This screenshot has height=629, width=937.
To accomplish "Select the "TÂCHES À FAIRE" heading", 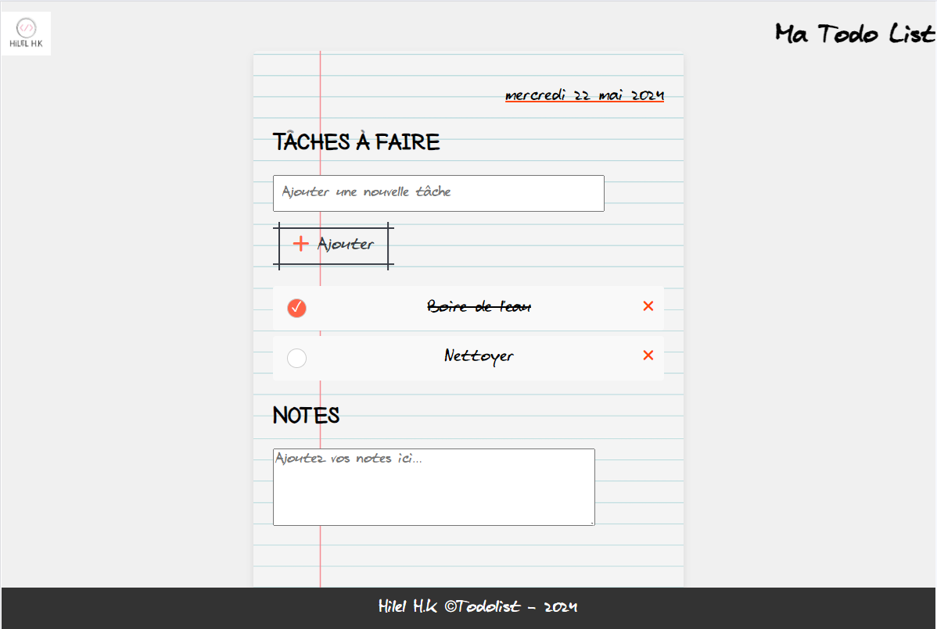I will pos(356,141).
